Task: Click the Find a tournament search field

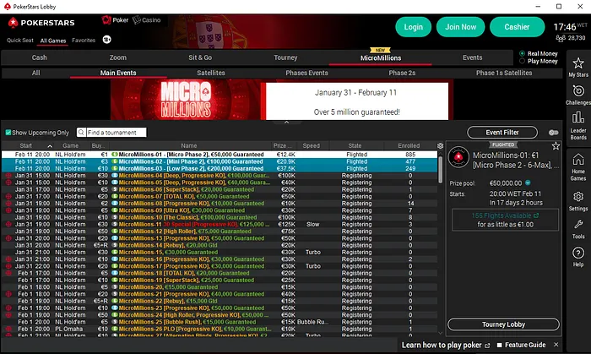Action: [116, 133]
